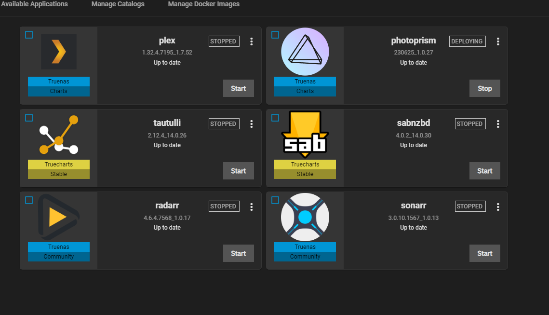The image size is (549, 315).
Task: Stop the photoprism application
Action: point(484,88)
